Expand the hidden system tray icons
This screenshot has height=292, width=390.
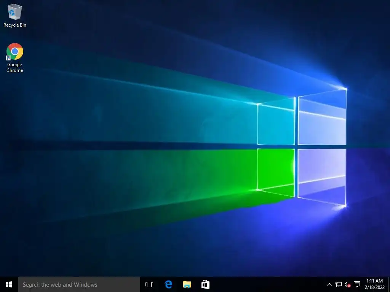point(329,284)
